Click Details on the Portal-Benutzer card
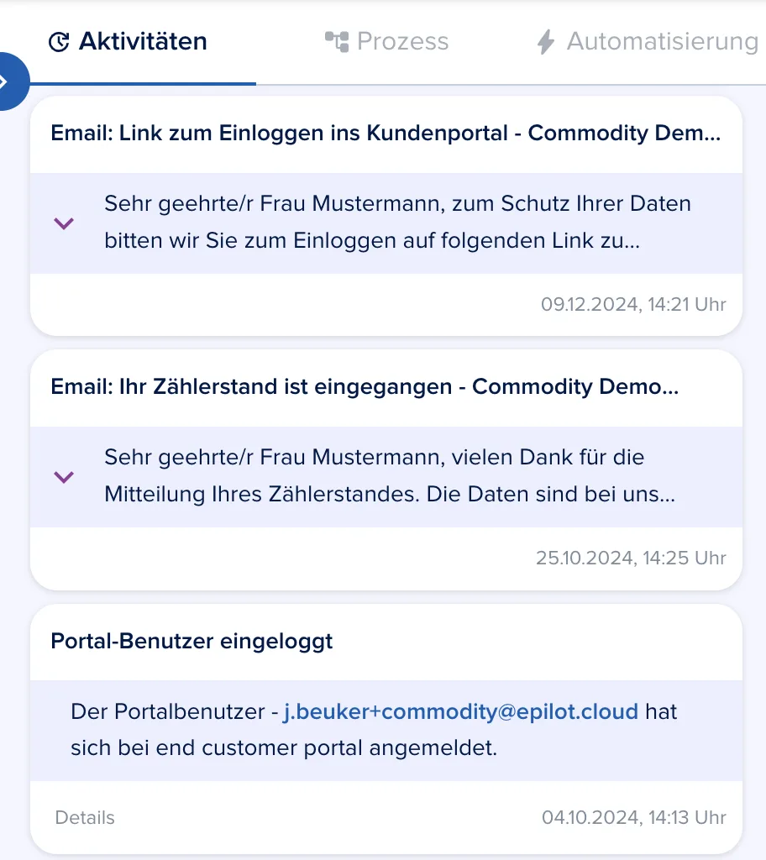This screenshot has height=860, width=766. point(85,817)
